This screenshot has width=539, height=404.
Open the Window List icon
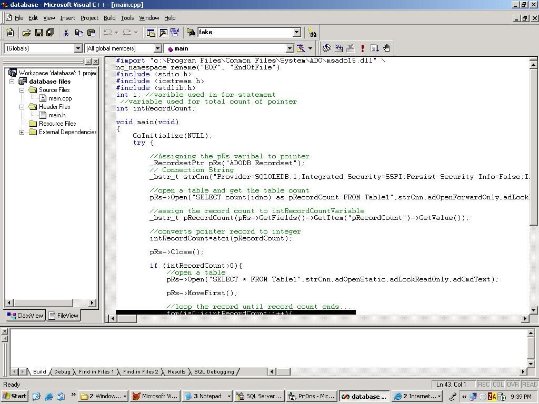tap(175, 33)
